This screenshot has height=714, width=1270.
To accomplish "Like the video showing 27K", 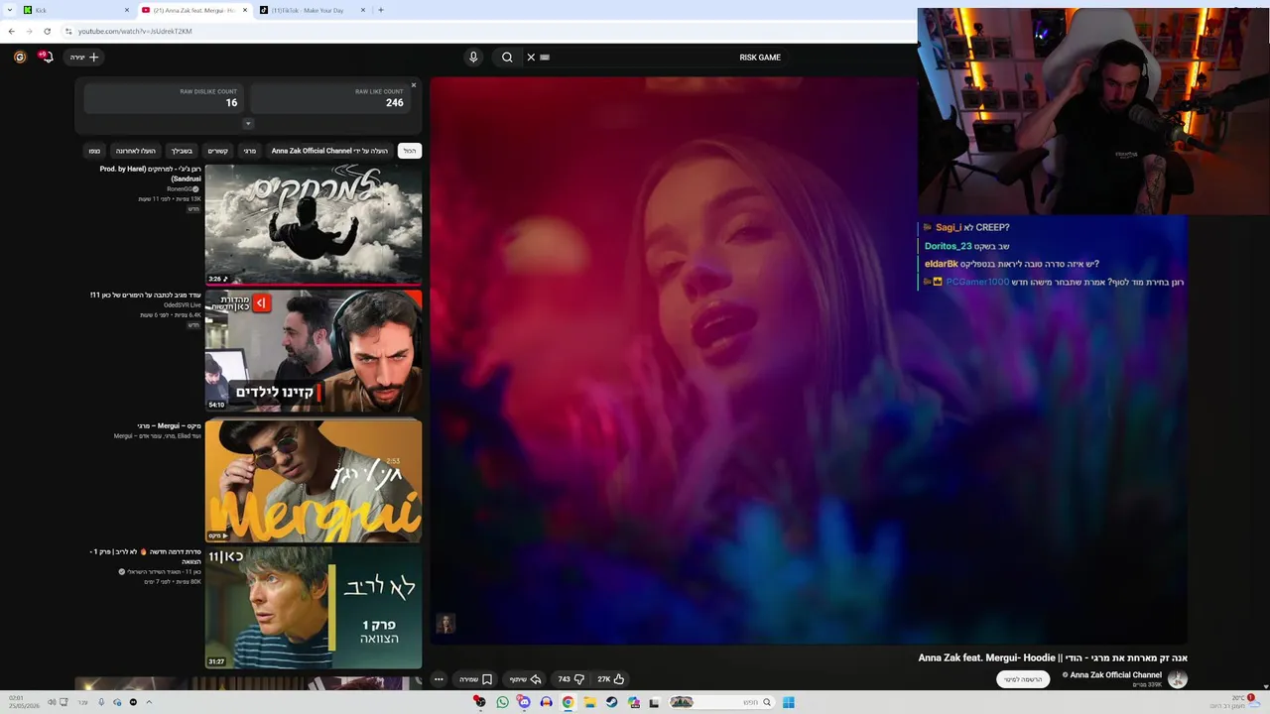I will click(x=610, y=679).
